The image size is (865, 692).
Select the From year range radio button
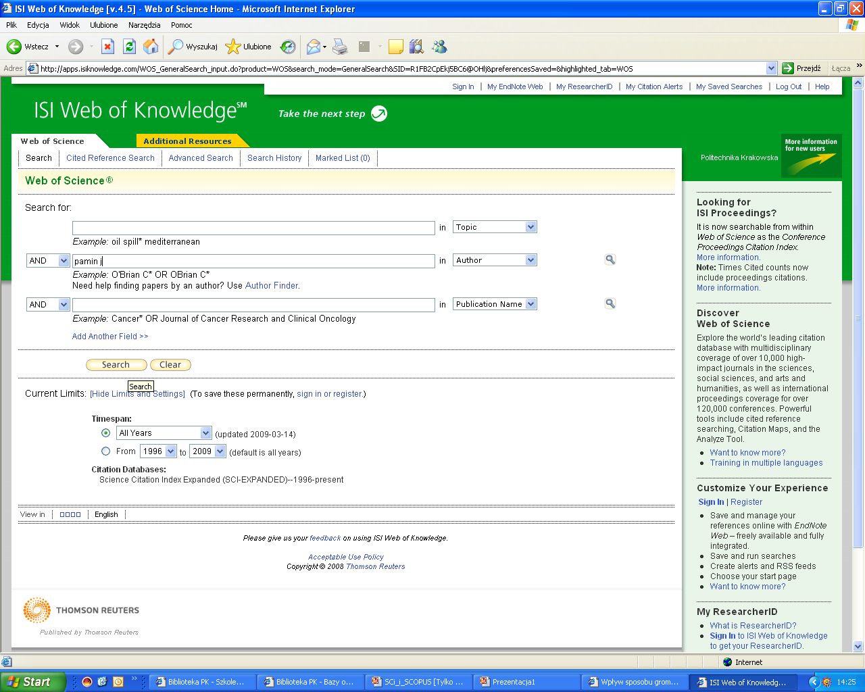click(105, 451)
